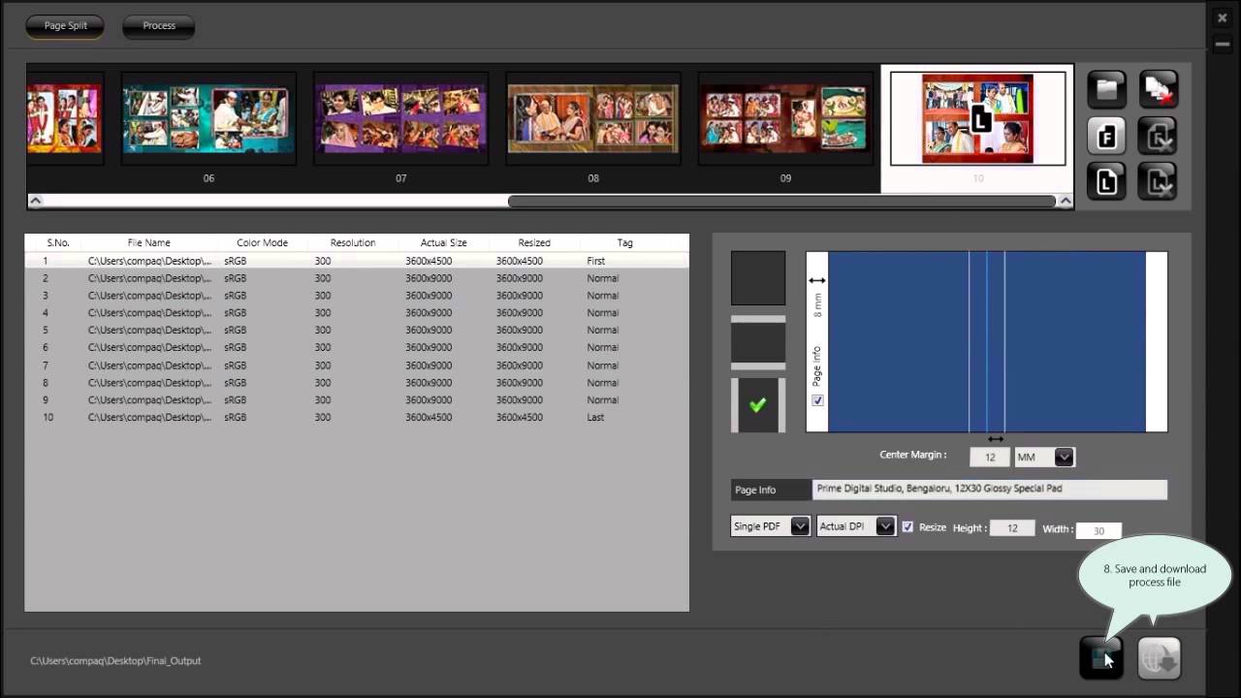
Task: Select the mark Last page 'L' icon
Action: tap(1106, 181)
